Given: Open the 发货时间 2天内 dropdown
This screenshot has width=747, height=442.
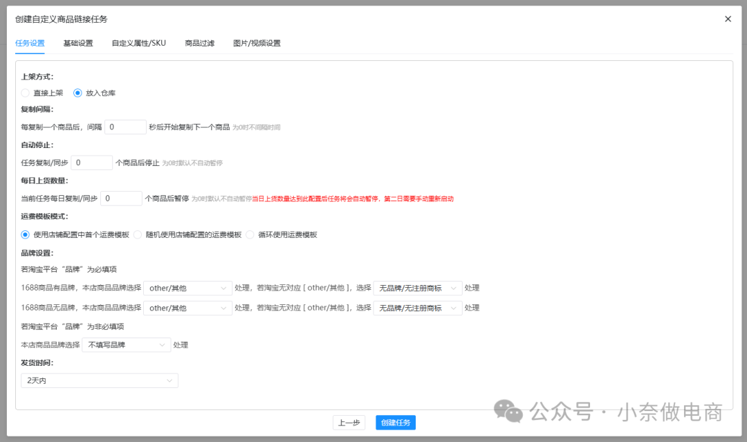Looking at the screenshot, I should tap(100, 380).
